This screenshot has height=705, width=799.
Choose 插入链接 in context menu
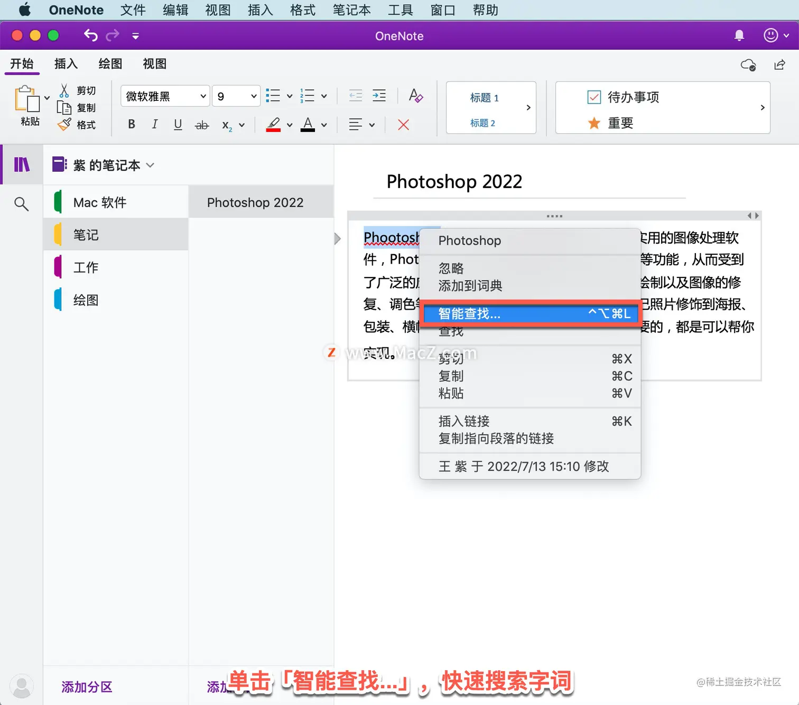[x=529, y=421]
